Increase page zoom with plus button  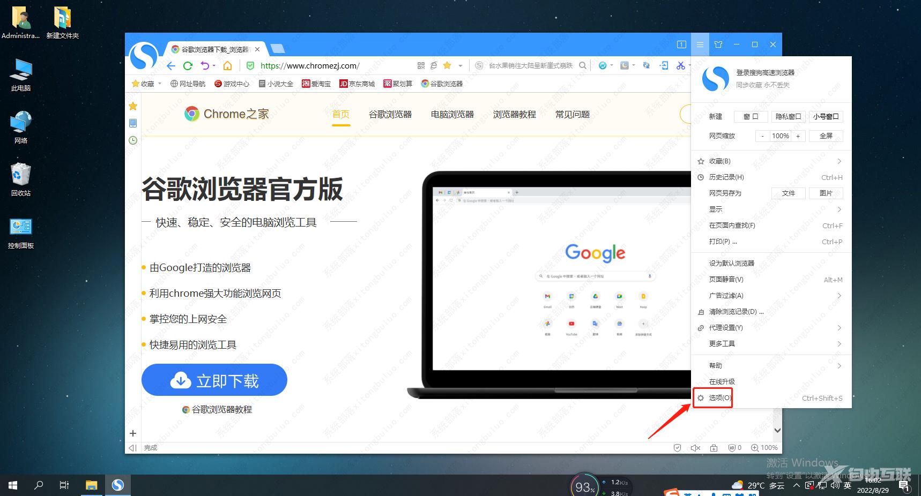tap(798, 136)
